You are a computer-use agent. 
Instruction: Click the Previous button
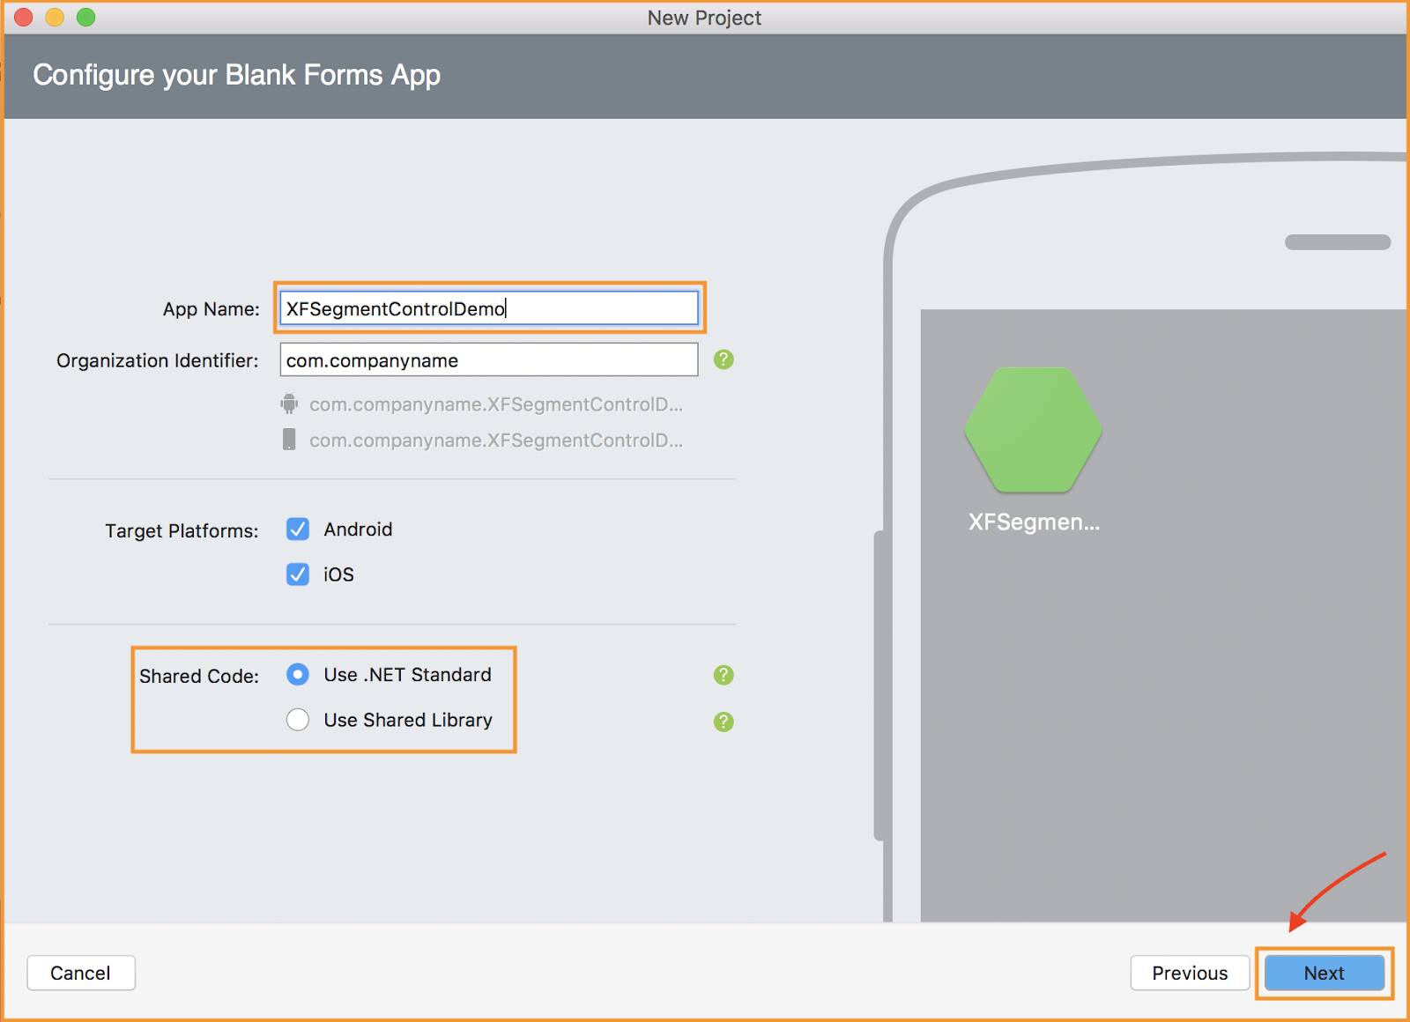(1190, 973)
